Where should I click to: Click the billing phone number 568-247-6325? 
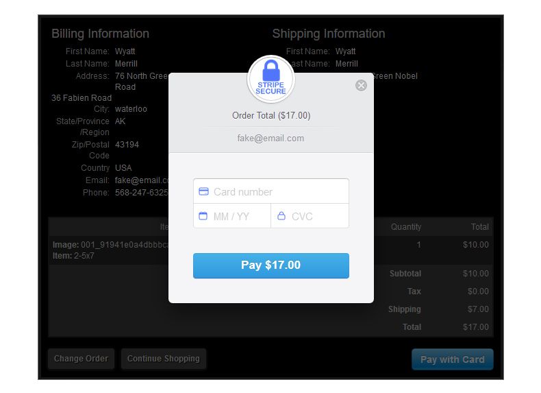141,193
